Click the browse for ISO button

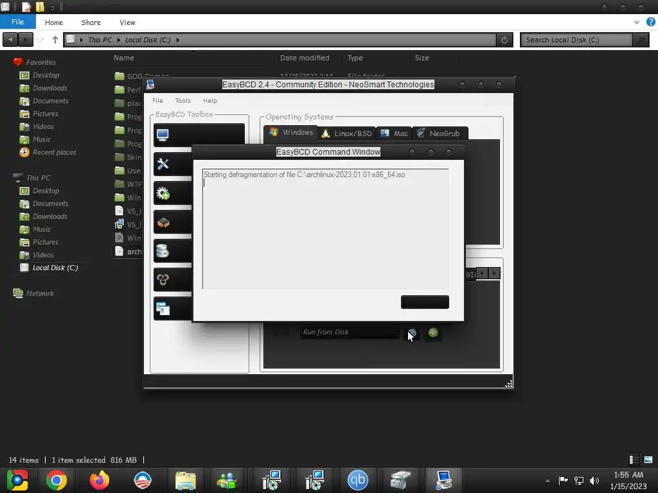coord(412,334)
